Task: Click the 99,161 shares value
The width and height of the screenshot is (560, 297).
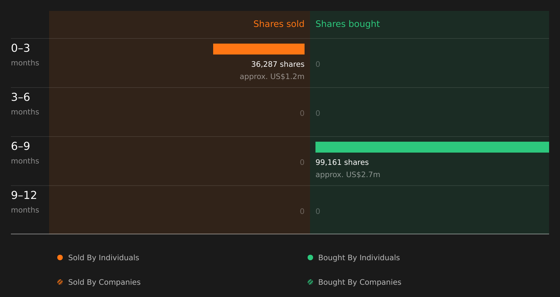Action: click(x=342, y=162)
